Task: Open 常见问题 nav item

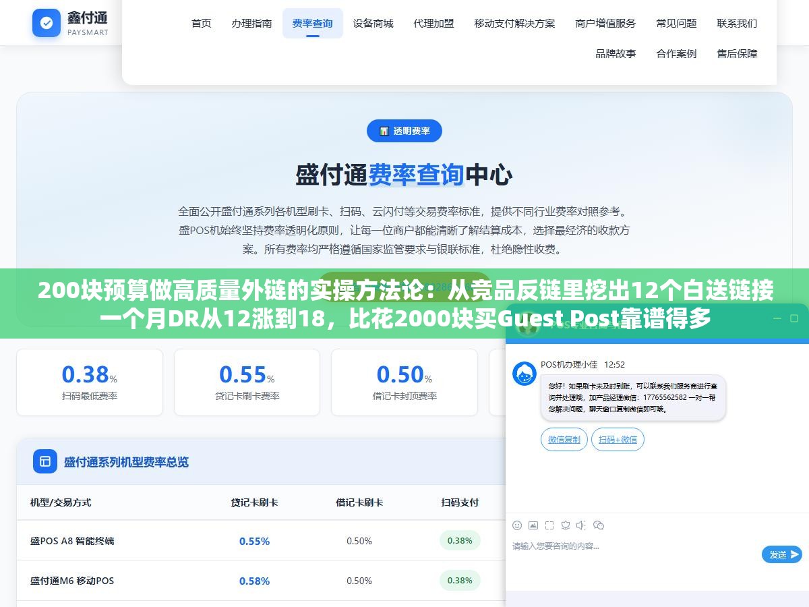Action: click(677, 23)
